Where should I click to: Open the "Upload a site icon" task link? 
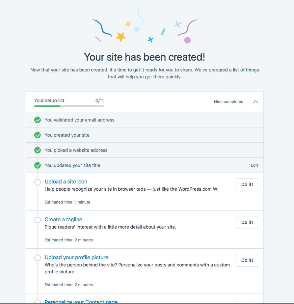66,181
